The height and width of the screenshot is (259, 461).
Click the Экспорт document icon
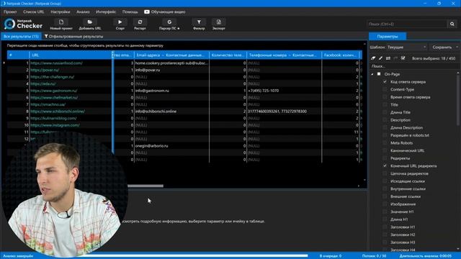coord(219,22)
